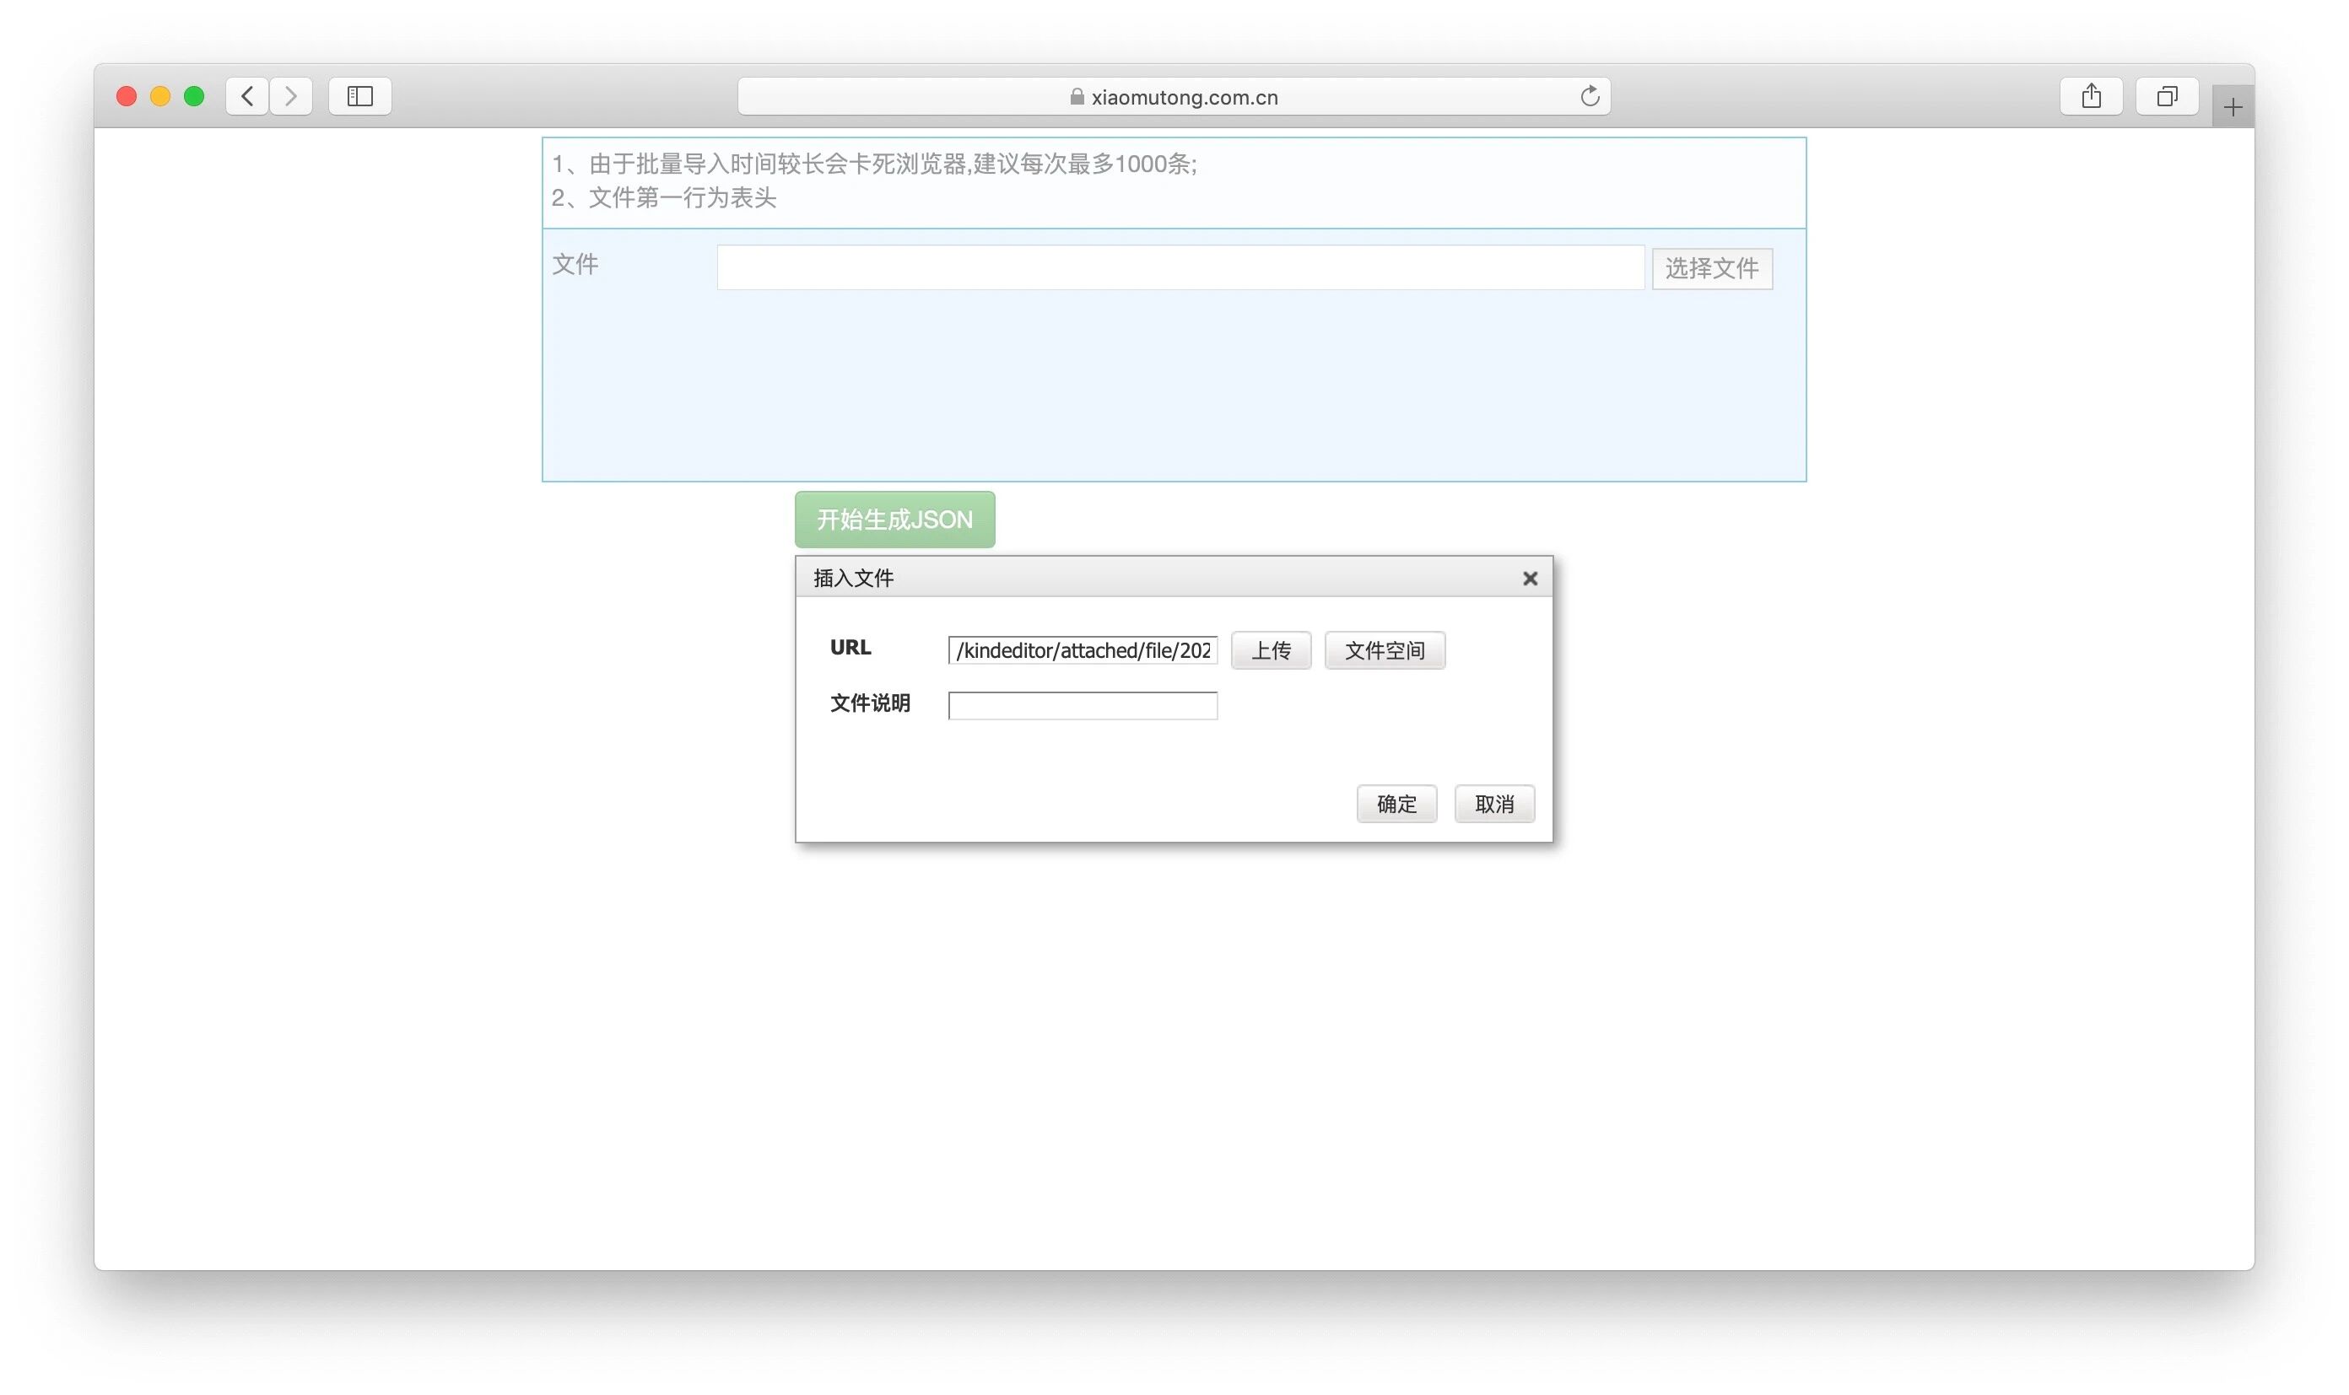Open the 文件空间 file browser

pos(1385,650)
